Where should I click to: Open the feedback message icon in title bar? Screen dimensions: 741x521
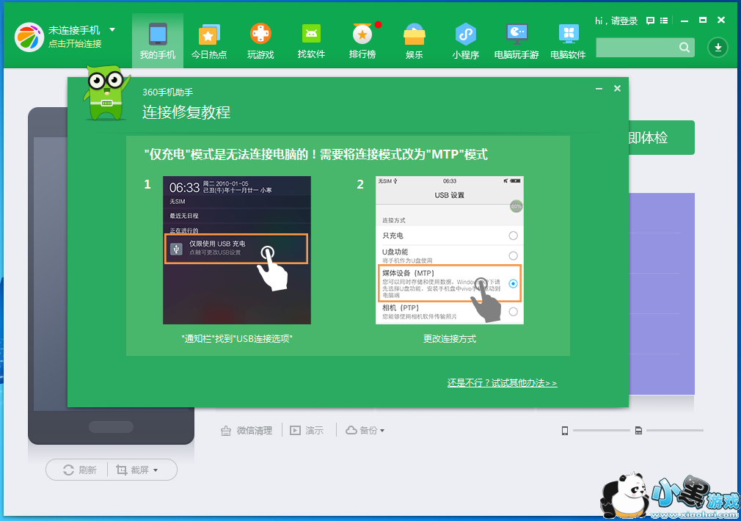tap(650, 21)
